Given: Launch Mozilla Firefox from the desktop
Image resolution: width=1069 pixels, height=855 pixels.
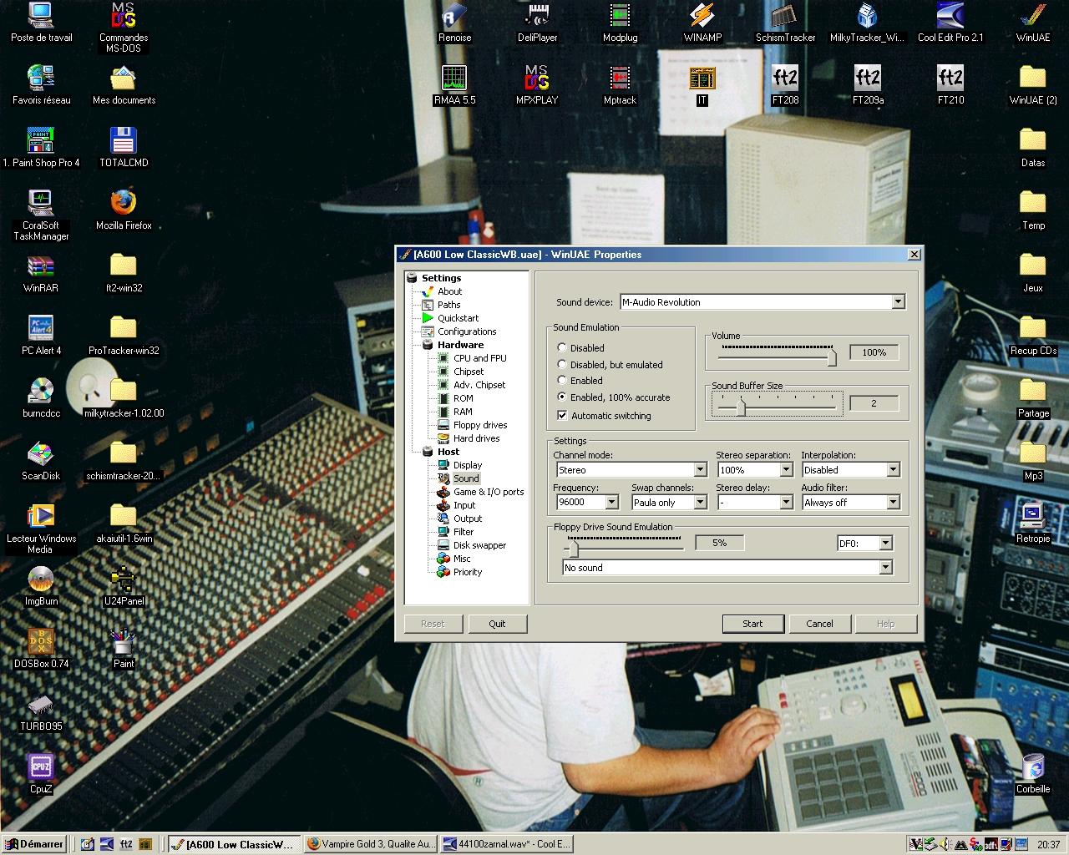Looking at the screenshot, I should [124, 210].
